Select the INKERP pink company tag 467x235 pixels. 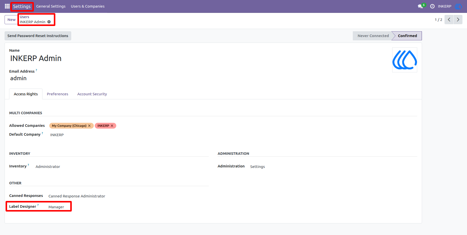click(x=105, y=126)
